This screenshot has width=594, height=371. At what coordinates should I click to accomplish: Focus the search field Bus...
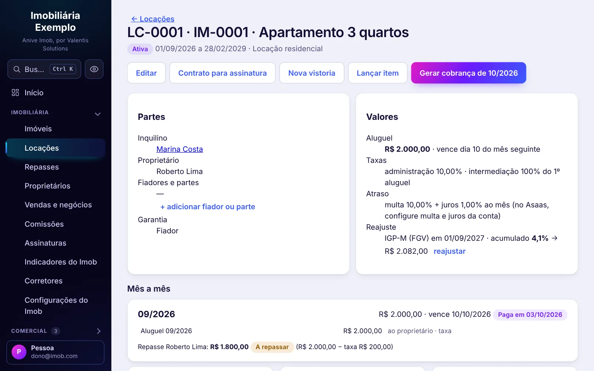44,69
